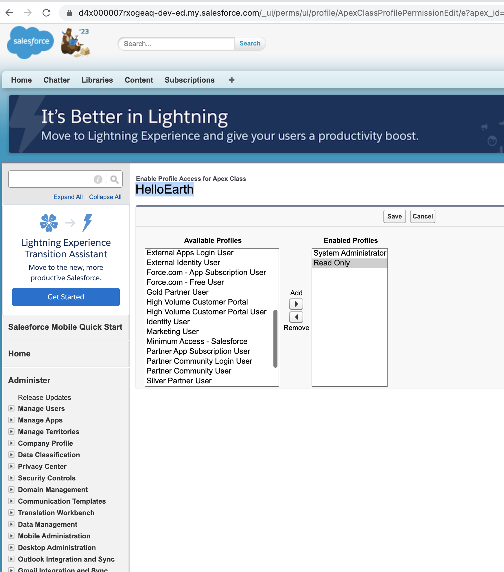Expand Desktop Administration tree node

(11, 547)
